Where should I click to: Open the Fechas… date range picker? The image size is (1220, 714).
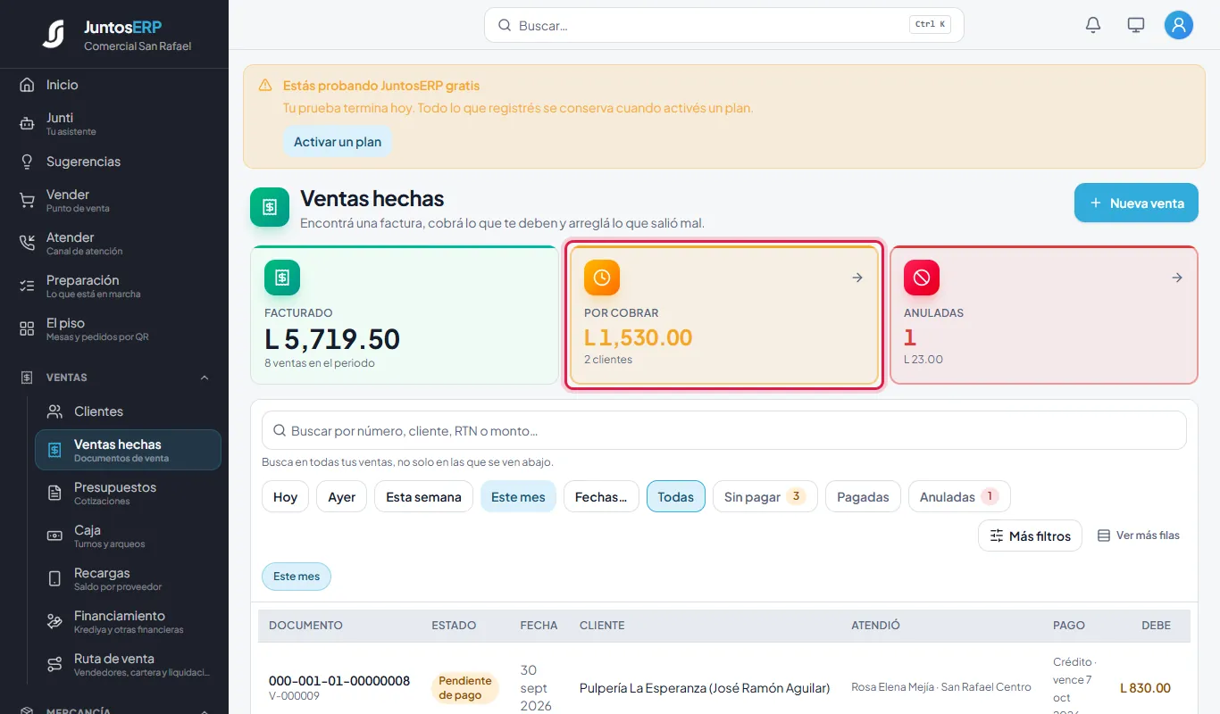[601, 496]
